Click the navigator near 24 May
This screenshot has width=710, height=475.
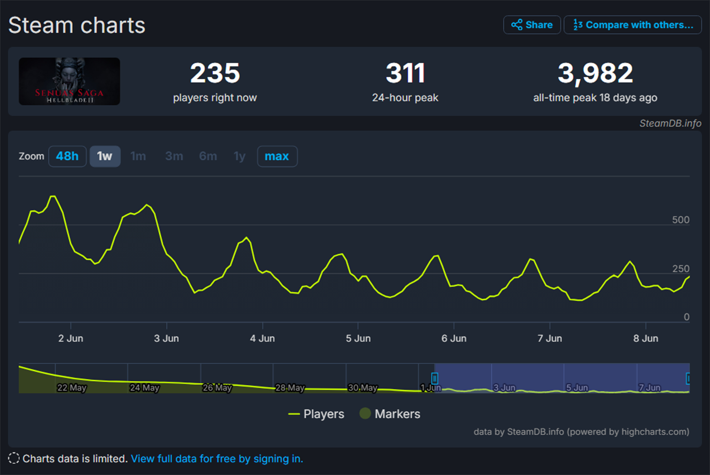pyautogui.click(x=144, y=381)
